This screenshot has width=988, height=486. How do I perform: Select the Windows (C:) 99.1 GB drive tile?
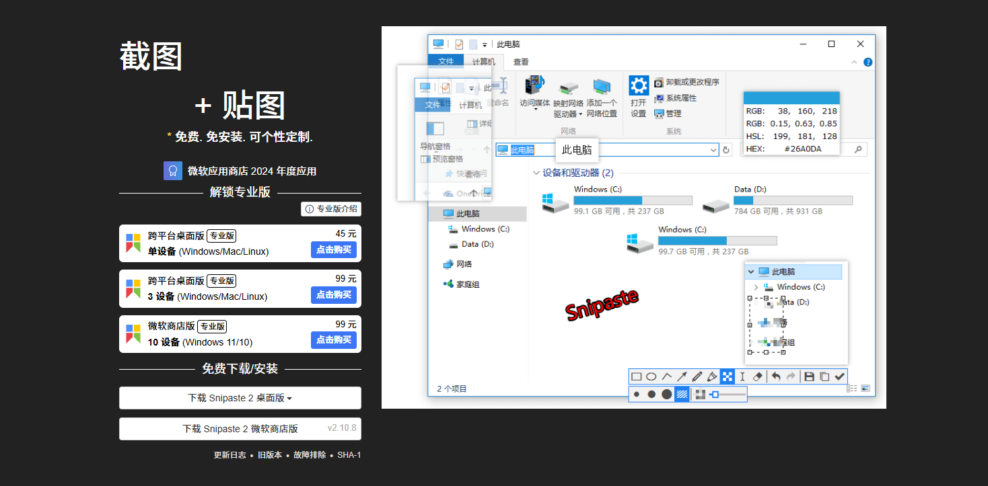[617, 200]
